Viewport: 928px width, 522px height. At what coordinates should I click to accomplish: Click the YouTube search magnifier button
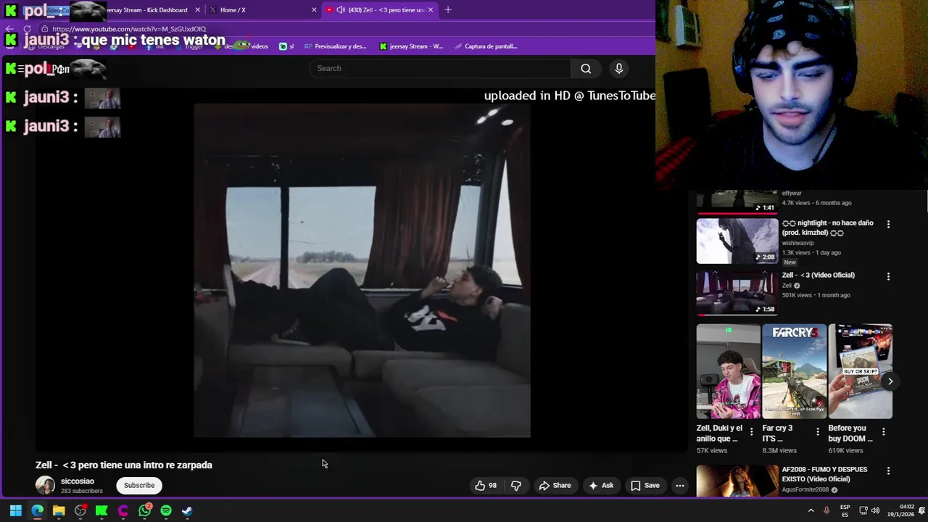(586, 68)
